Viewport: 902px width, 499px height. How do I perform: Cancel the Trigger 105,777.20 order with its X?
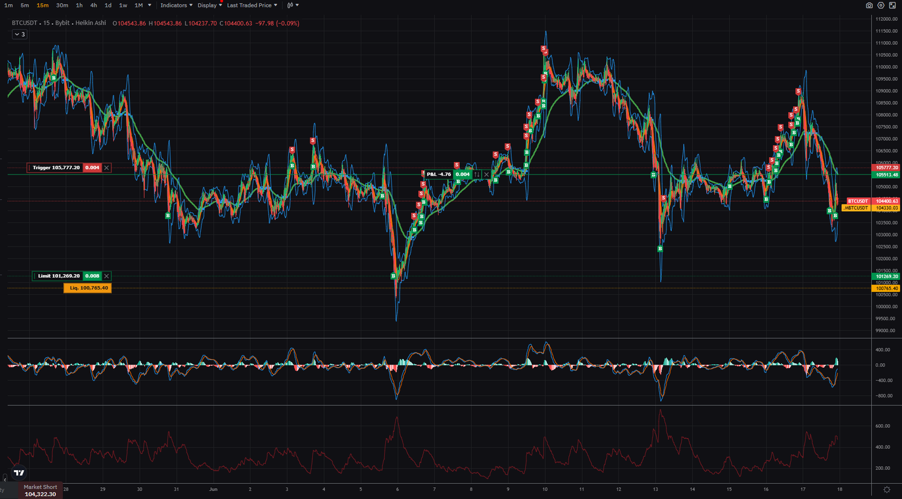(x=107, y=168)
